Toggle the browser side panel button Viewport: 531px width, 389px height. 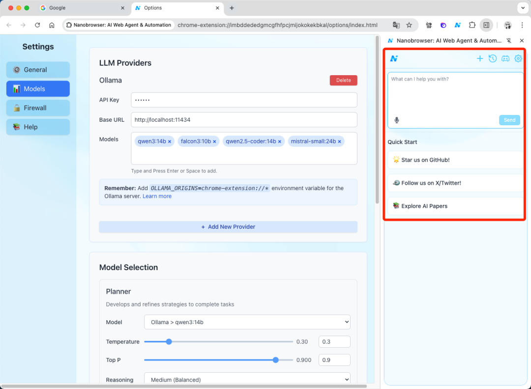[x=486, y=25]
